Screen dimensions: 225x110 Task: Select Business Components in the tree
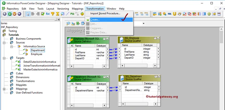coord(29,39)
